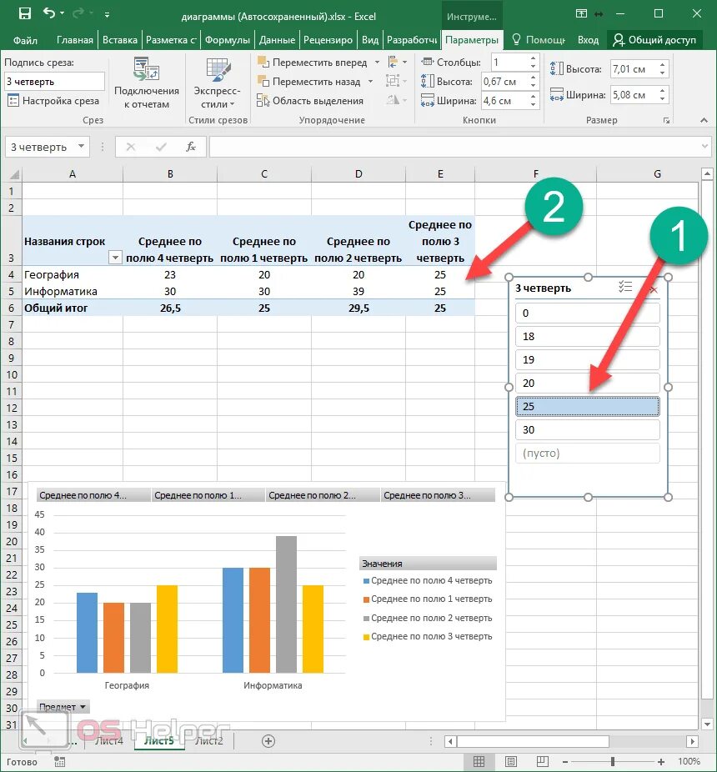
Task: Click Общий доступ share button
Action: 654,40
